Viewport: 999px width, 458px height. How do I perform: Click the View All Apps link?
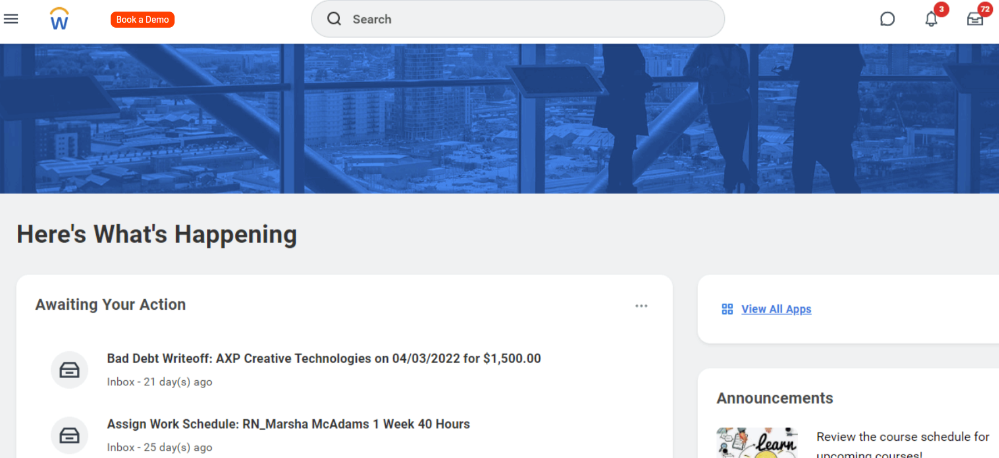point(776,309)
